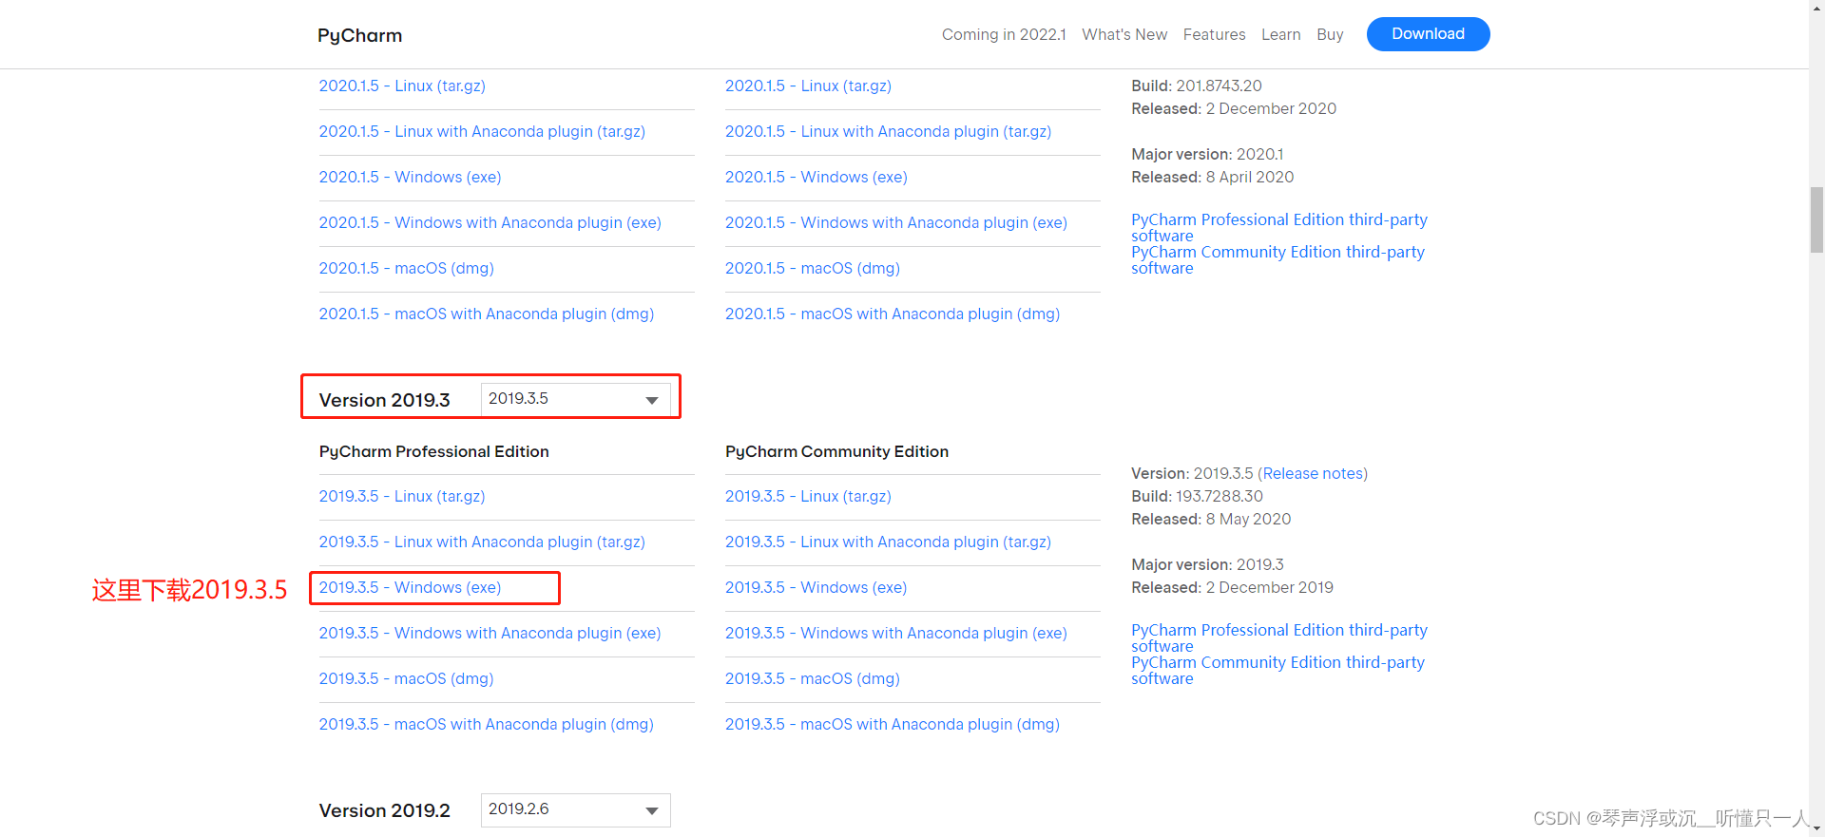Open the 2019.3.5 version dropdown

tap(575, 399)
